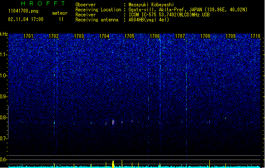The height and width of the screenshot is (168, 265).
Task: Click the 1710 time marker
Action: 255,36
